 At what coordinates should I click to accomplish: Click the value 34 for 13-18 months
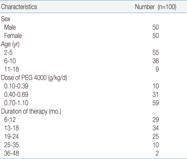(155, 128)
